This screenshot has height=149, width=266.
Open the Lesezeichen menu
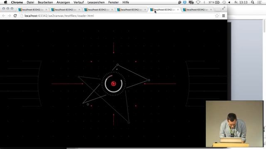coord(96,2)
